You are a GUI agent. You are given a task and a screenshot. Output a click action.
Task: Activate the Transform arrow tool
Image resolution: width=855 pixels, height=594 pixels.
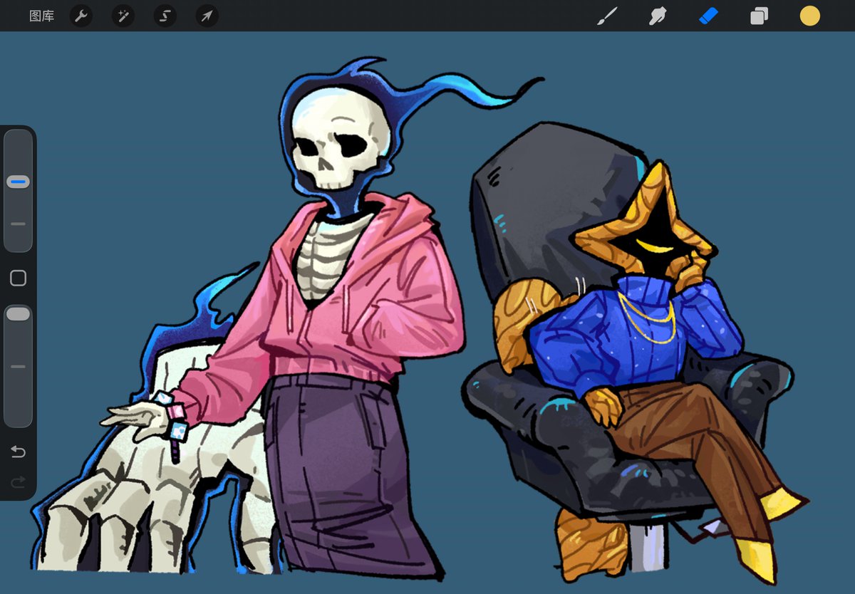tap(207, 16)
